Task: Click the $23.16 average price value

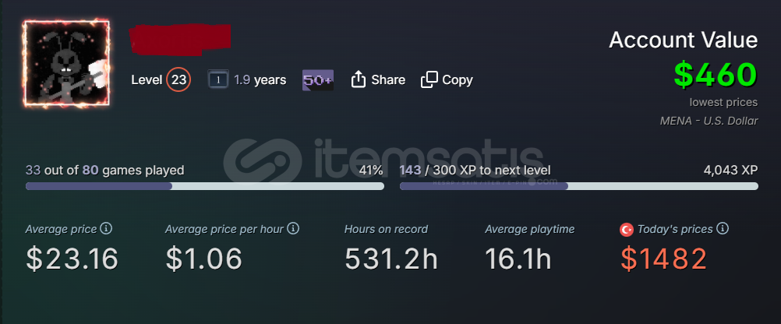Action: (x=72, y=259)
